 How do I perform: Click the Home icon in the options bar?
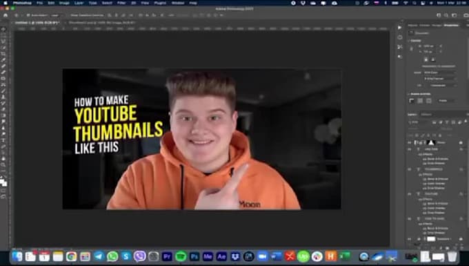coord(6,15)
